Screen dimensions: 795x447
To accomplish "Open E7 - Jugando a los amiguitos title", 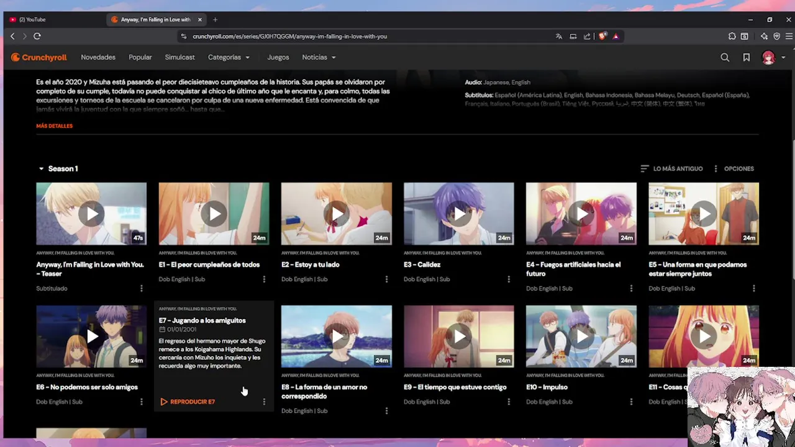I will 202,320.
